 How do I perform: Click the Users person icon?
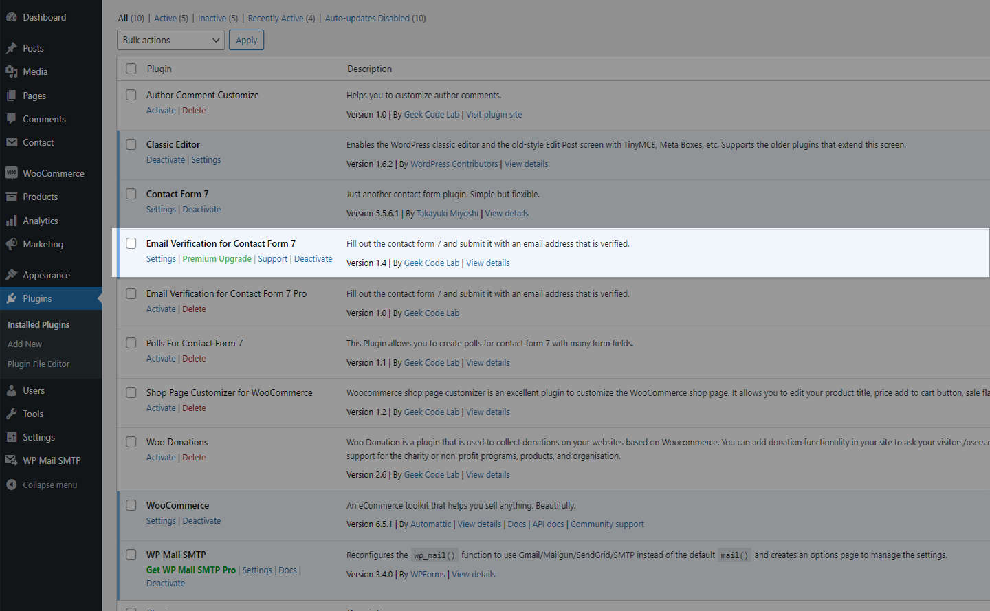(12, 390)
